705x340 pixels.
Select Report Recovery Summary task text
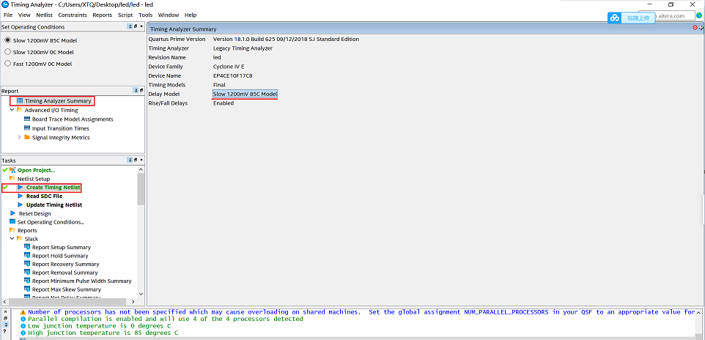coord(66,265)
